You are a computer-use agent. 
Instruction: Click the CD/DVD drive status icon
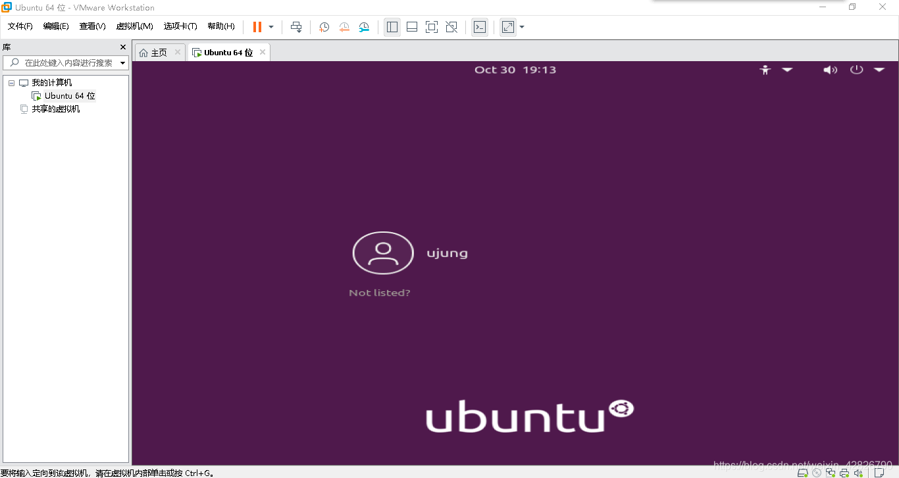[817, 472]
